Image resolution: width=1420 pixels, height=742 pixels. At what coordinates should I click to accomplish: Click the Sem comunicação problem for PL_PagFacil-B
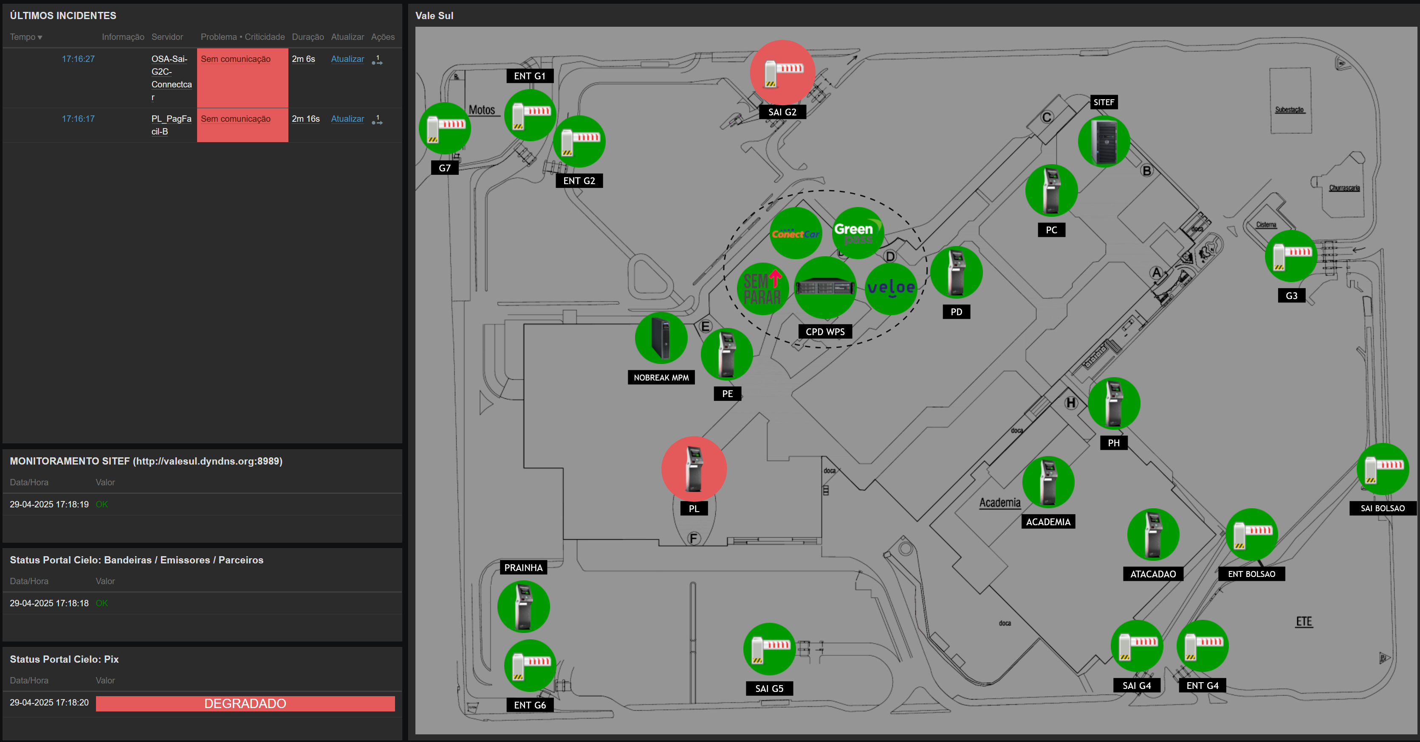point(235,119)
